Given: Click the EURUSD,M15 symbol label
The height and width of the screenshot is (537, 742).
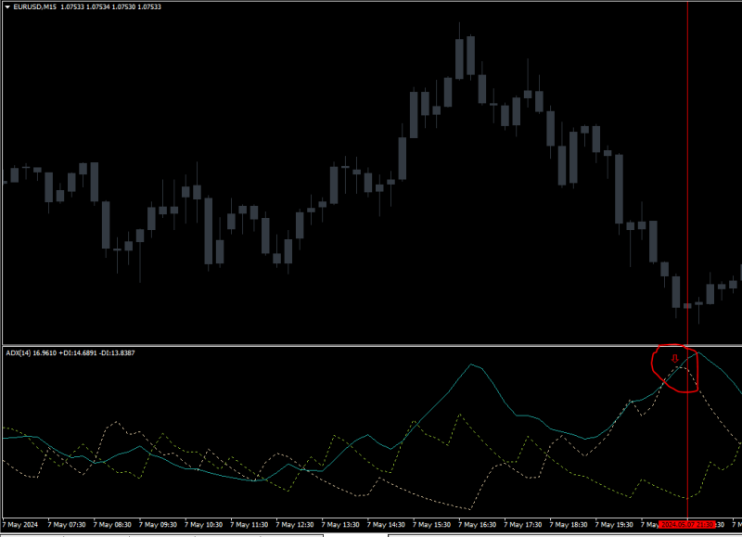Looking at the screenshot, I should point(34,7).
